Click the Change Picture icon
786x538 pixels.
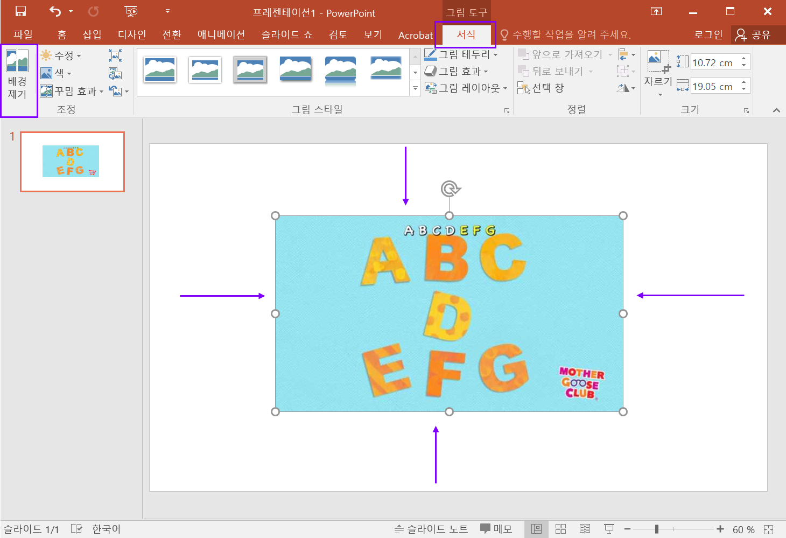[115, 73]
